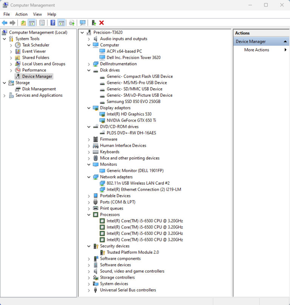Expand the Audio inputs and outputs node
This screenshot has width=290, height=305.
(x=89, y=39)
